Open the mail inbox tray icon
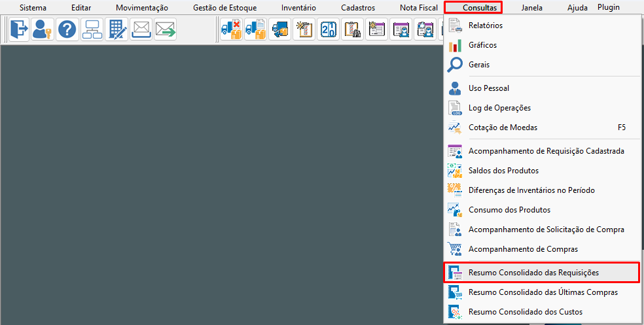 click(x=141, y=29)
